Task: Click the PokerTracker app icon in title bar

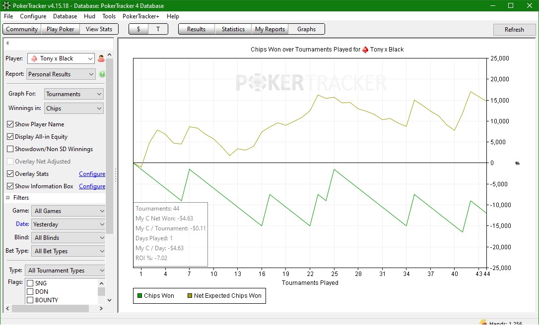Action: 6,5
